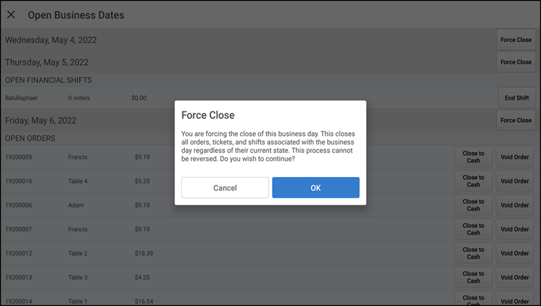Force Close Thursday, May 5, 2022
The width and height of the screenshot is (541, 306).
[x=516, y=62]
